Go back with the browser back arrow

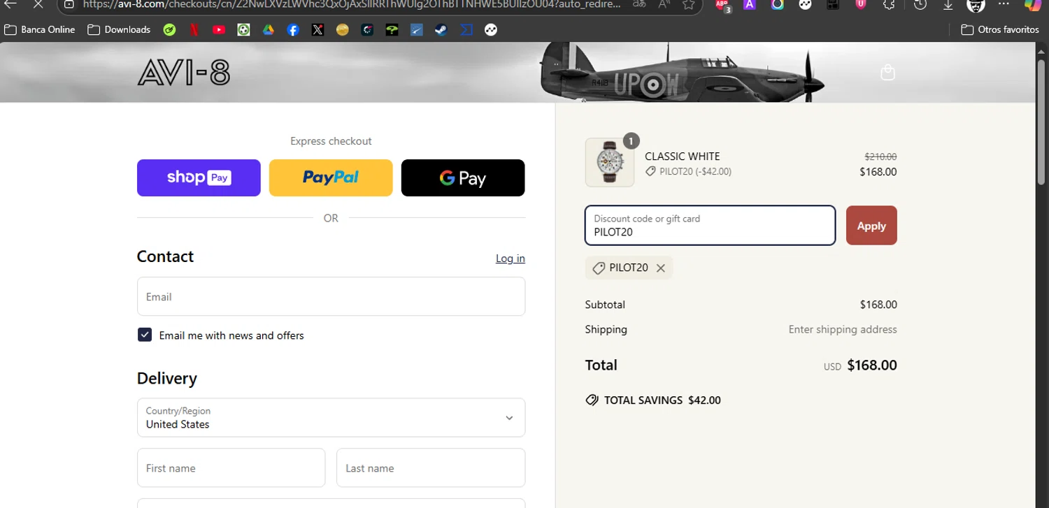(10, 4)
